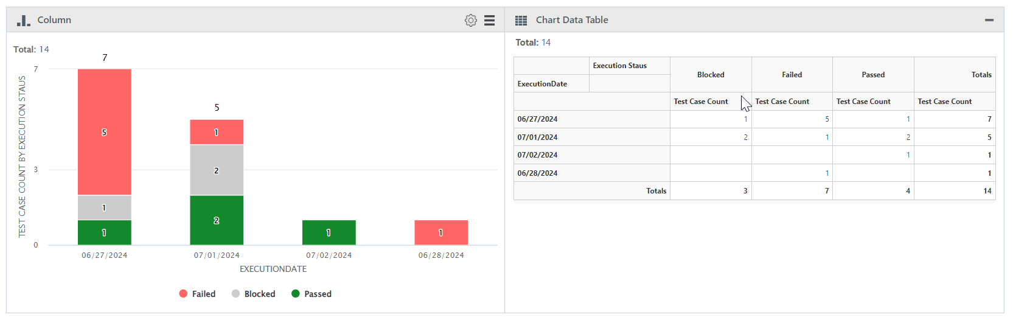Click the green Passed bar for 07/02/2024

(x=329, y=232)
